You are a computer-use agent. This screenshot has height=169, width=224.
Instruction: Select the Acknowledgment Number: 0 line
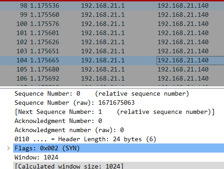[118, 121]
